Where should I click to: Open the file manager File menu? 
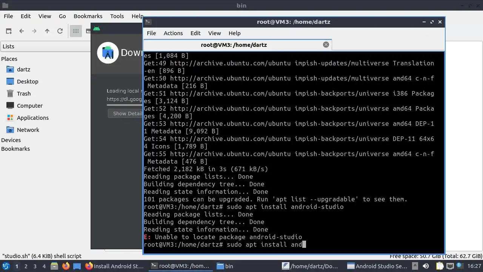tap(8, 16)
